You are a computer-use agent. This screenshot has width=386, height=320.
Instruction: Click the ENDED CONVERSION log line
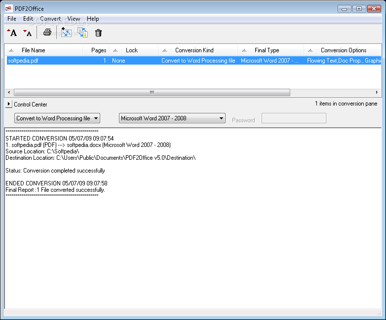pos(56,183)
